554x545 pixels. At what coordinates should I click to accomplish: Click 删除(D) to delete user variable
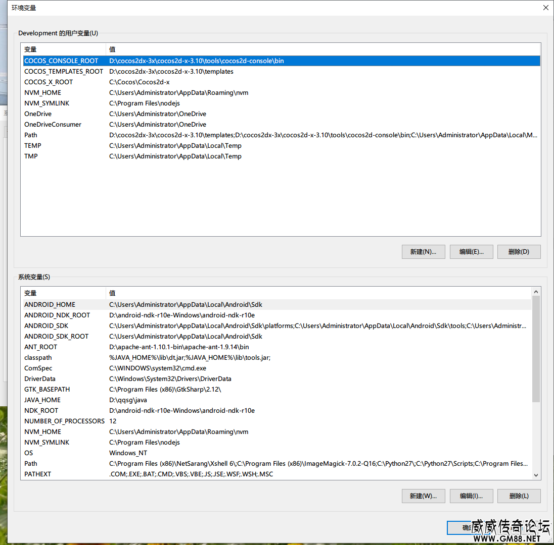(519, 252)
